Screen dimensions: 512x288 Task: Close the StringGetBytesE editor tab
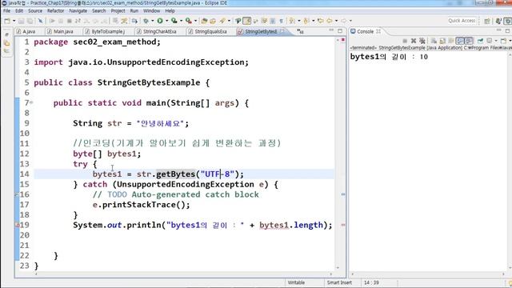click(x=282, y=31)
